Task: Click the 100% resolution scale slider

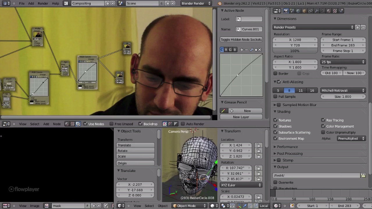Action: (x=295, y=51)
